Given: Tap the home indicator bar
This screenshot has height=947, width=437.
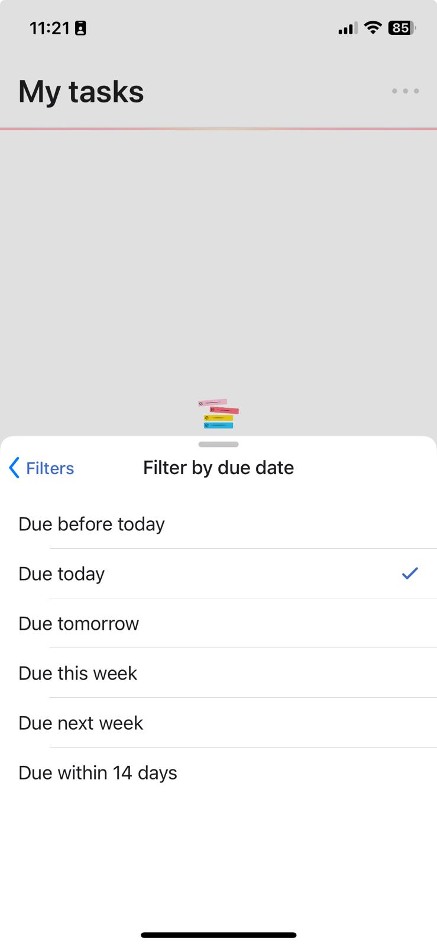Looking at the screenshot, I should tap(218, 935).
